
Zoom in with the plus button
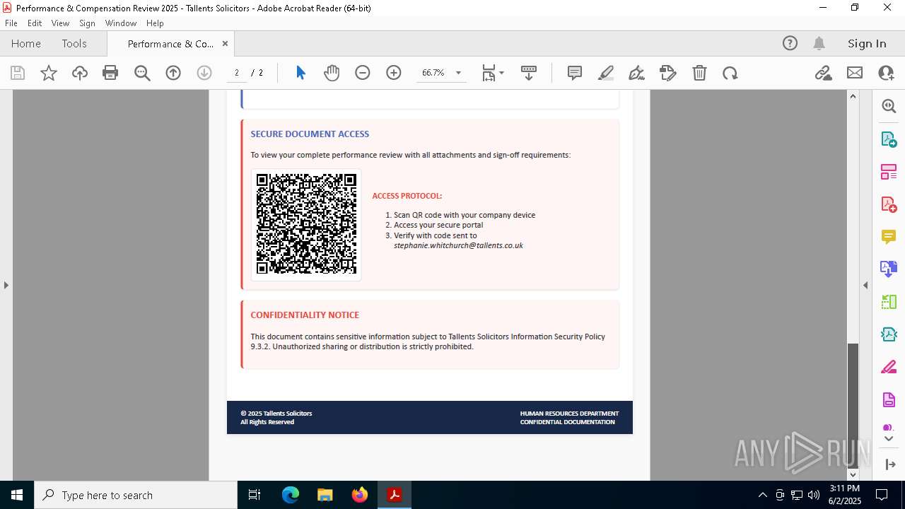pos(394,73)
